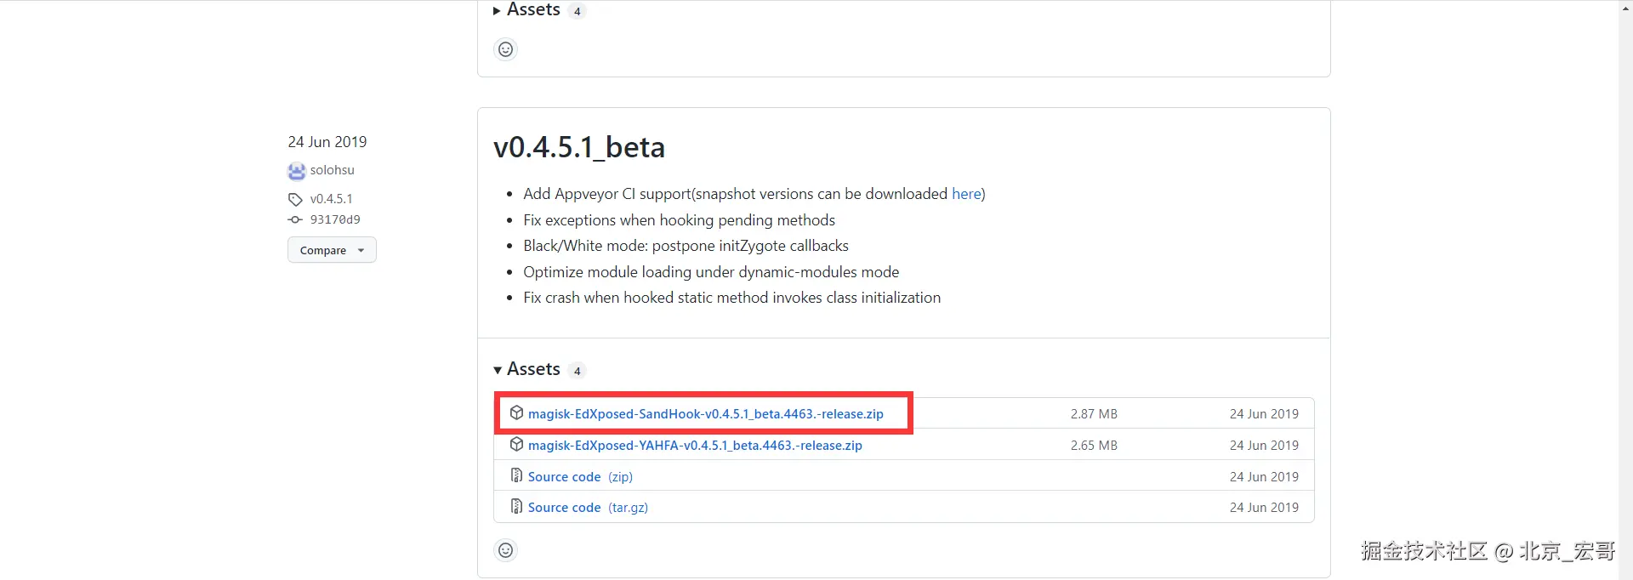Screen dimensions: 1633x580
Task: Add reaction with smiley below v0.4.5.1_beta assets
Action: (x=505, y=550)
